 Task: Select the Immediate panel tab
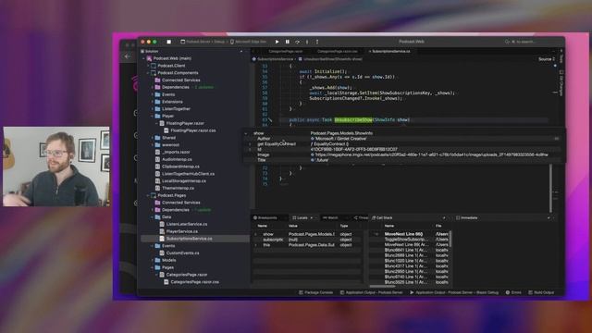click(x=467, y=218)
